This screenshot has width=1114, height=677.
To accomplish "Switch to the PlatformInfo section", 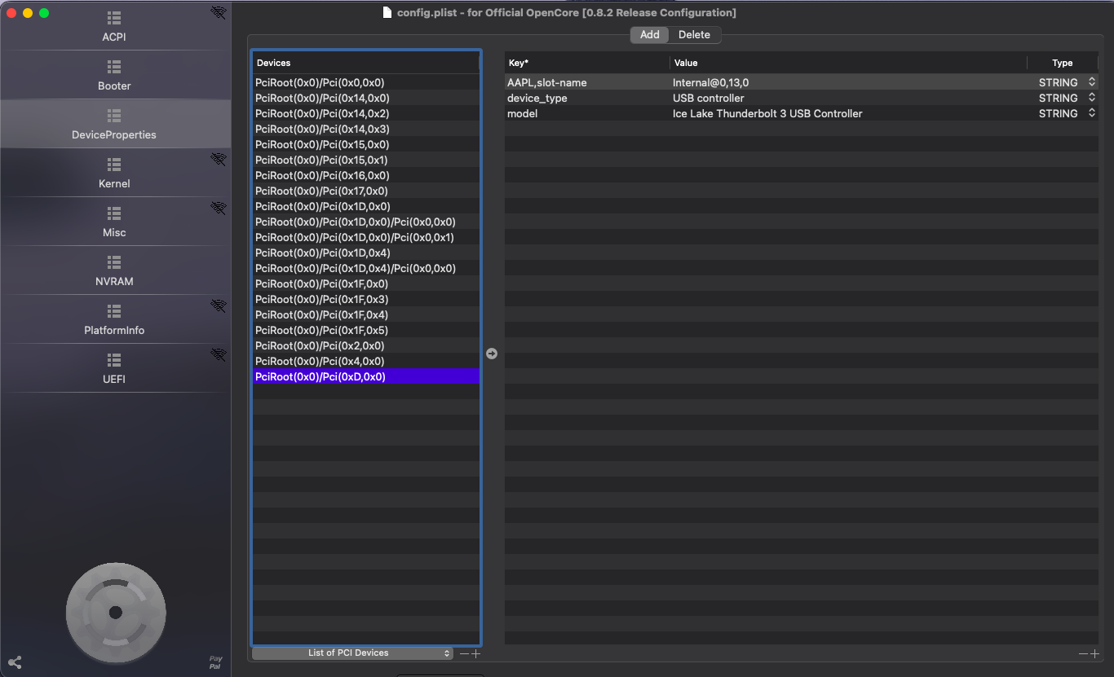I will click(114, 320).
